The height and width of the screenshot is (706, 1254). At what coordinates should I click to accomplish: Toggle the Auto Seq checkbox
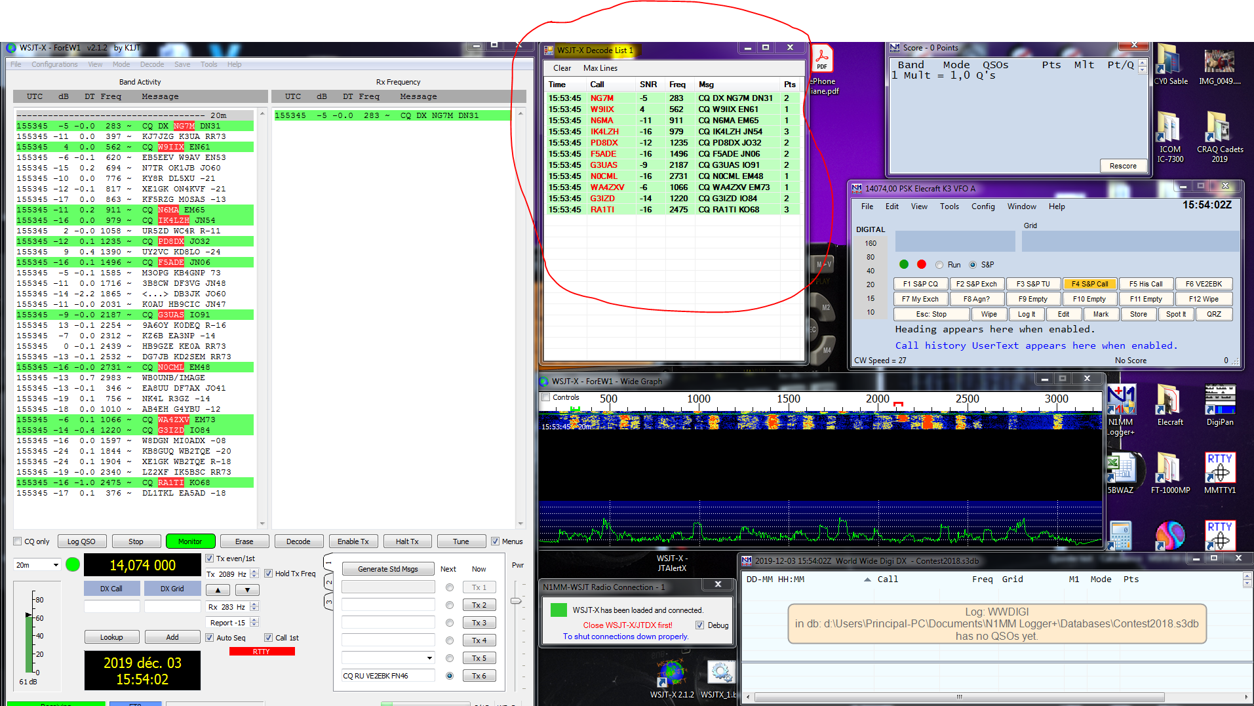209,638
